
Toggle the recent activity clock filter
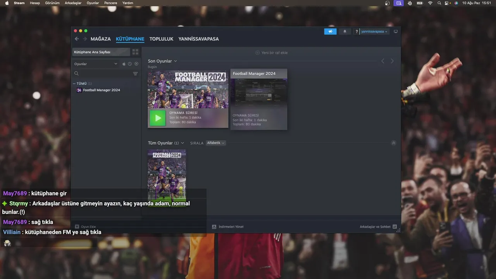(130, 64)
